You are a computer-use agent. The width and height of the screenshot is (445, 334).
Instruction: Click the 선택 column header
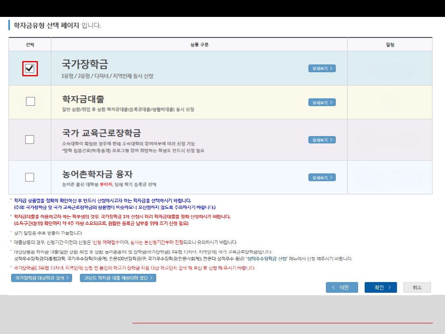(x=30, y=45)
